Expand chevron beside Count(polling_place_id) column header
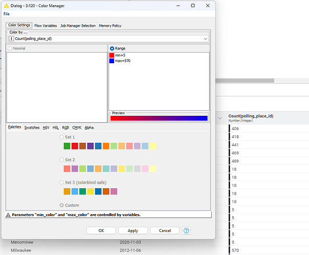Screen dimensions: 309x255 pyautogui.click(x=220, y=118)
